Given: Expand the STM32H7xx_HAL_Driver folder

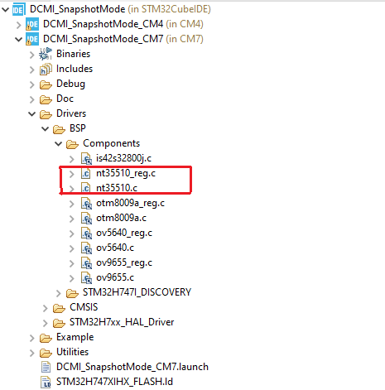Looking at the screenshot, I should coord(46,323).
